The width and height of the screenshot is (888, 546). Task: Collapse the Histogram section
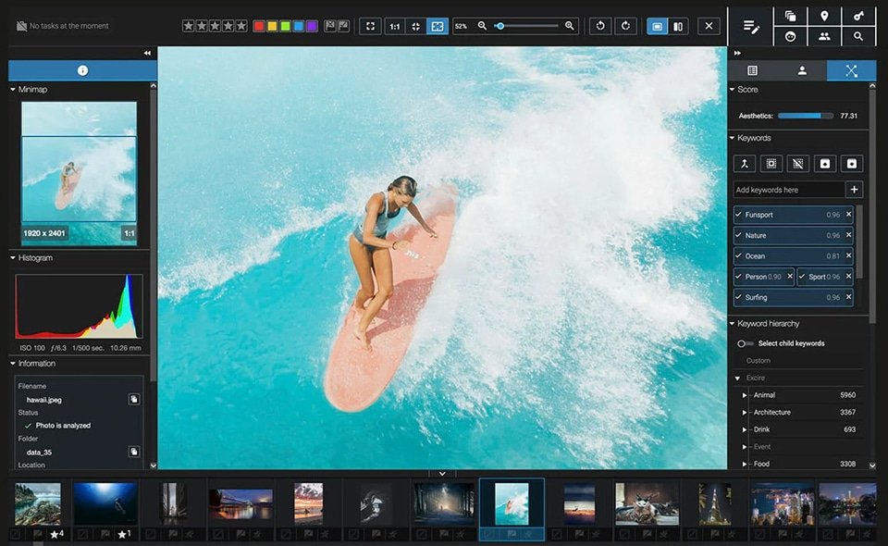(13, 257)
